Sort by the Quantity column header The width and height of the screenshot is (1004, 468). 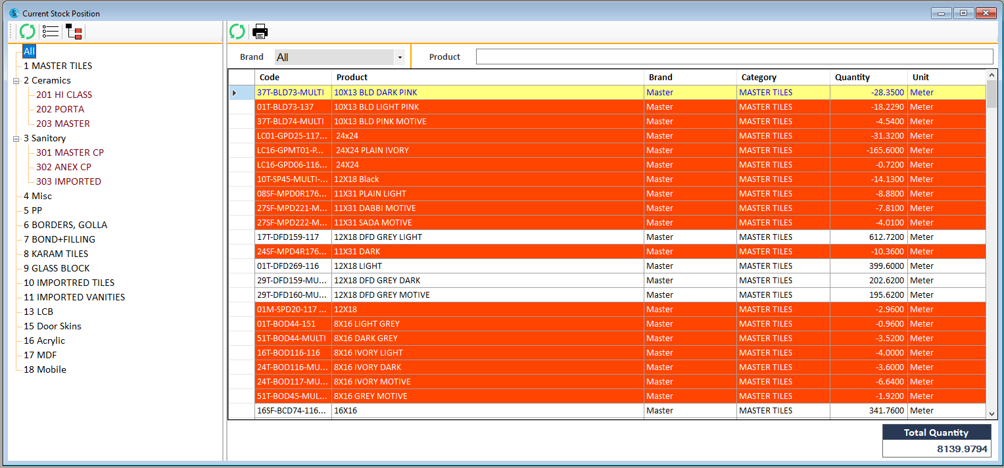click(x=869, y=78)
